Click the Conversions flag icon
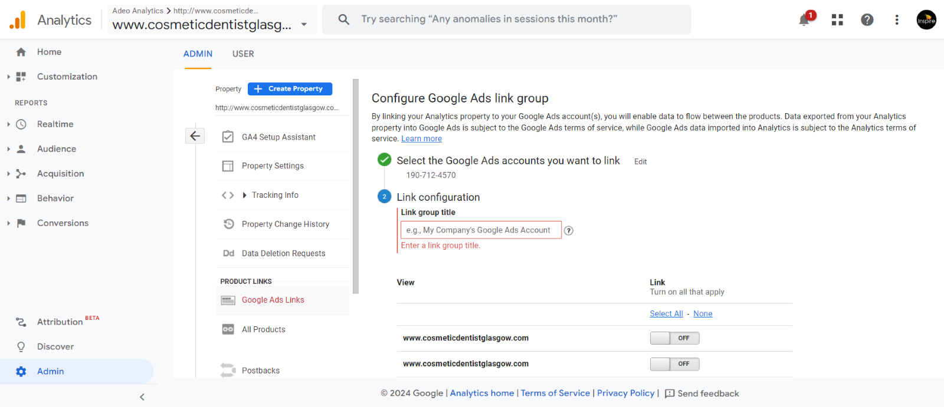This screenshot has width=944, height=407. [x=21, y=223]
